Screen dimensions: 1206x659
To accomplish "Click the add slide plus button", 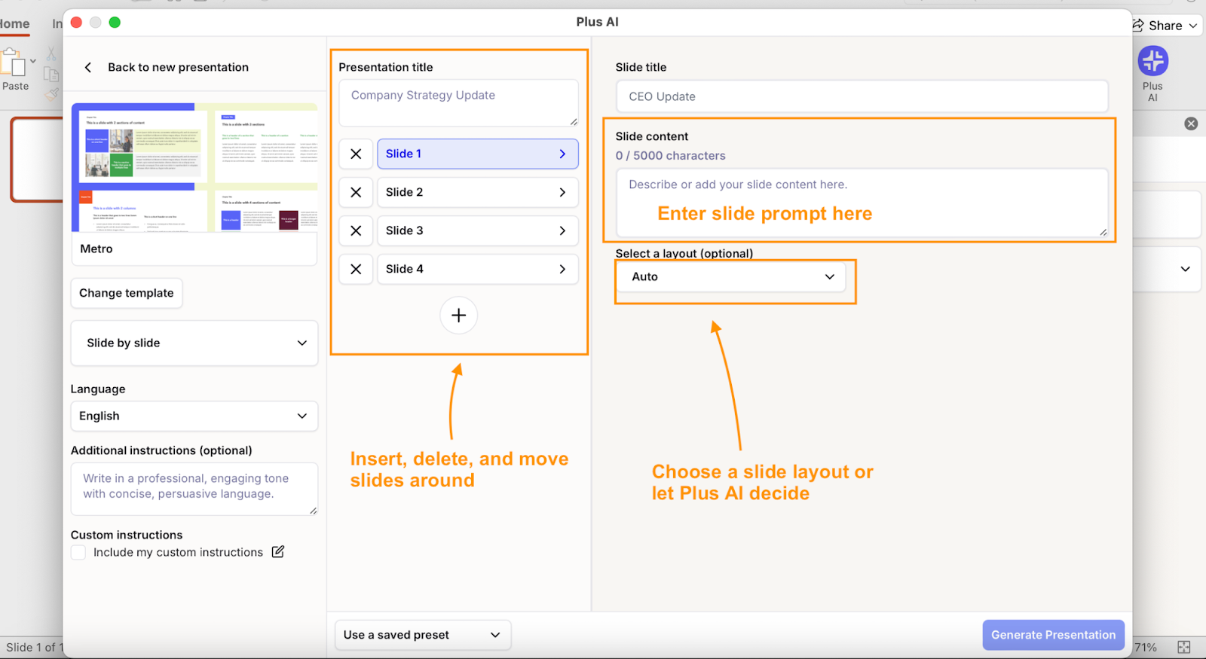I will coord(458,316).
